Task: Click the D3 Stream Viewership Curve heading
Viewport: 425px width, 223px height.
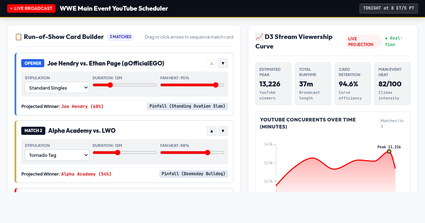Action: [x=294, y=41]
